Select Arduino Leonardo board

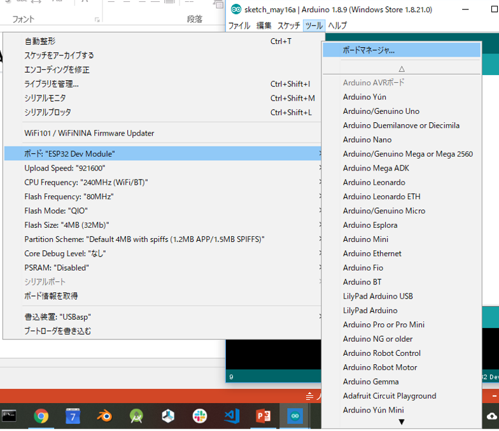(402, 182)
